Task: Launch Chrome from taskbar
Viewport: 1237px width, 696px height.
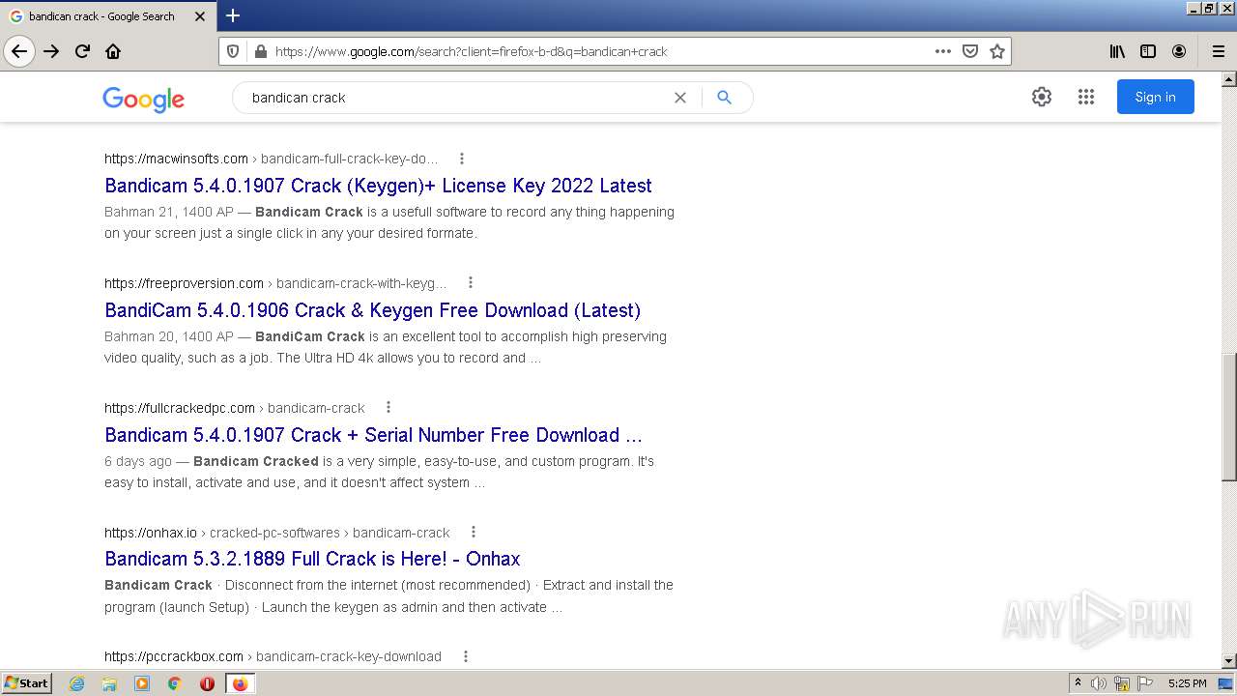Action: tap(175, 683)
